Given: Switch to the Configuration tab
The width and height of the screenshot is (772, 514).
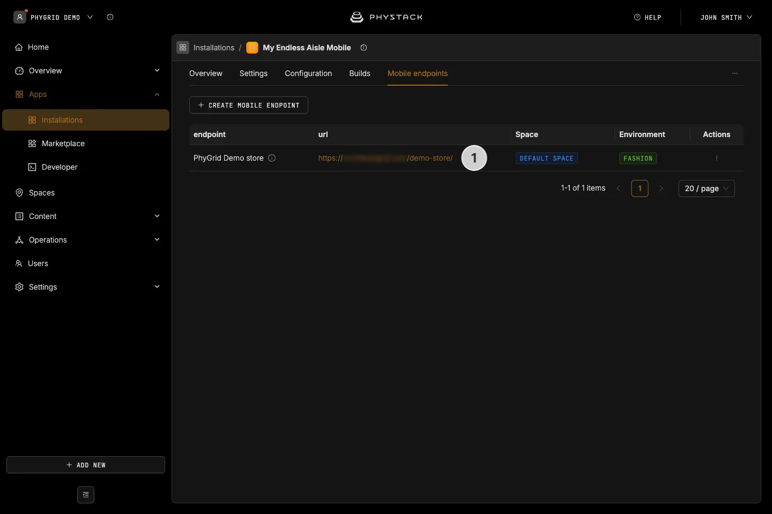Looking at the screenshot, I should [x=308, y=73].
